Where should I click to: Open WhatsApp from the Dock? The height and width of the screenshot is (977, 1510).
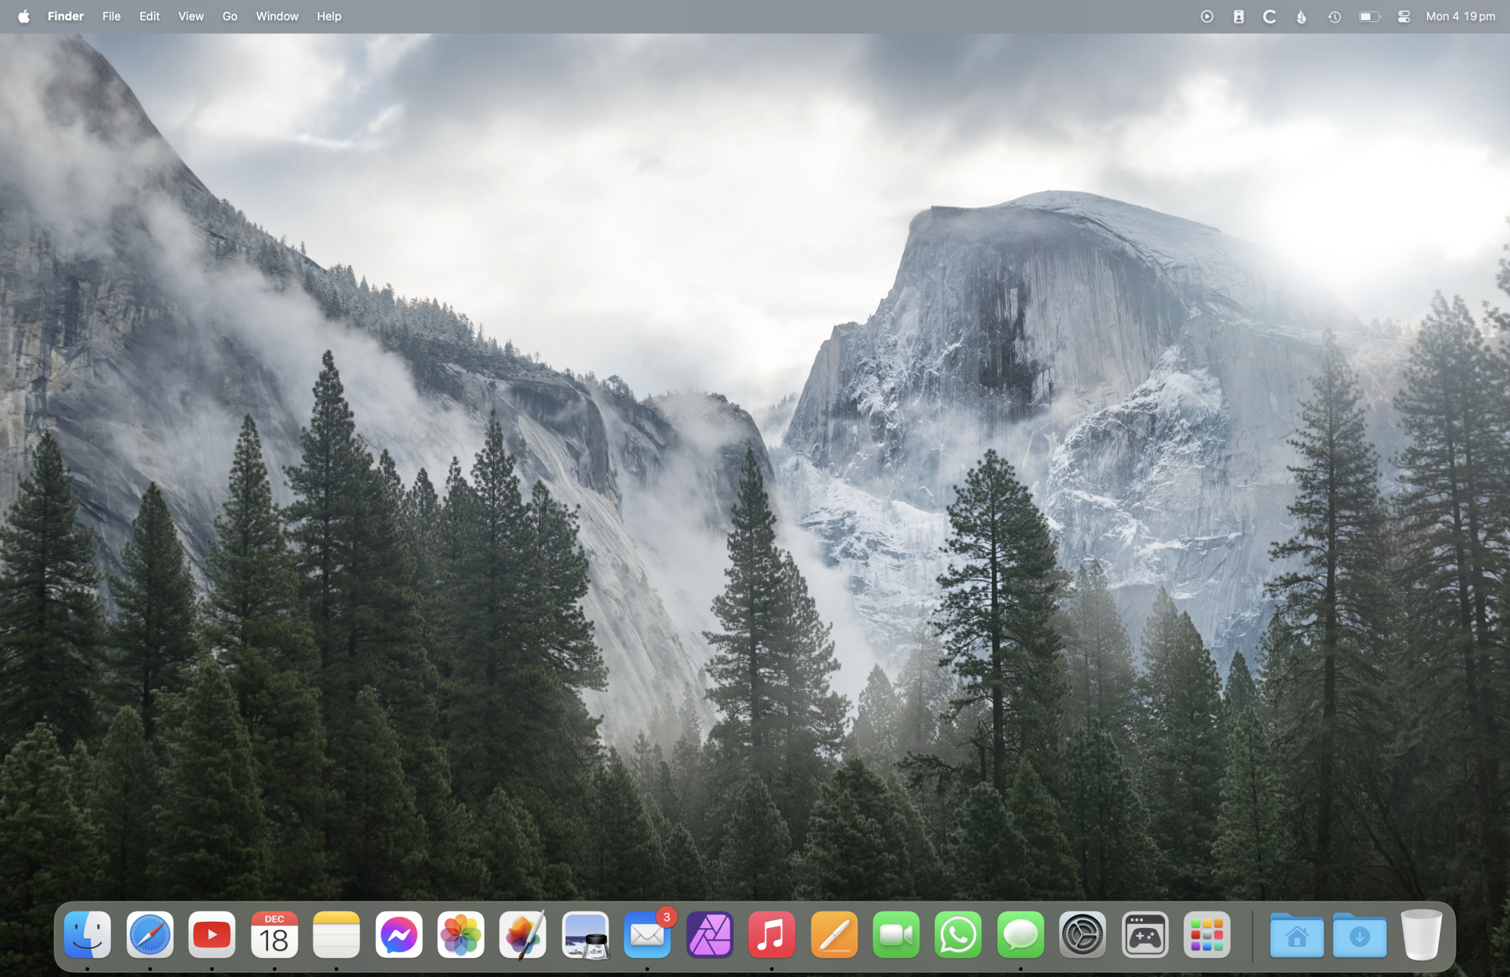(958, 936)
